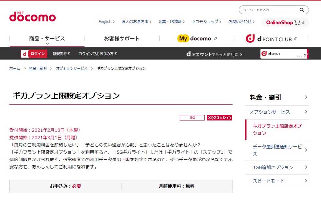The image size is (321, 204).
Task: Click the 提供開始：2021年3月1日 text
Action: pyautogui.click(x=43, y=138)
